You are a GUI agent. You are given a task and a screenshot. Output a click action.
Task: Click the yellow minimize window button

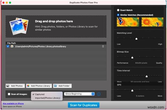[7, 3]
